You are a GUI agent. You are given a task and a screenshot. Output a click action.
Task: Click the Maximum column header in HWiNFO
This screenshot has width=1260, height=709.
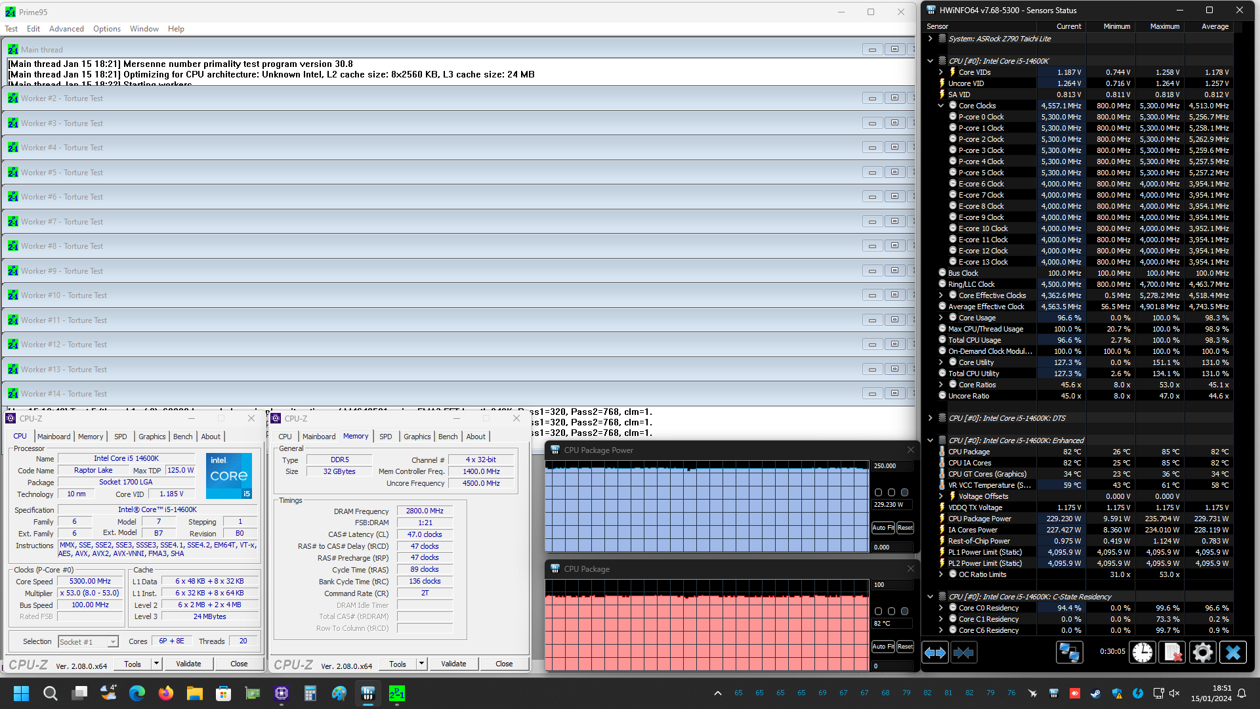(x=1164, y=26)
